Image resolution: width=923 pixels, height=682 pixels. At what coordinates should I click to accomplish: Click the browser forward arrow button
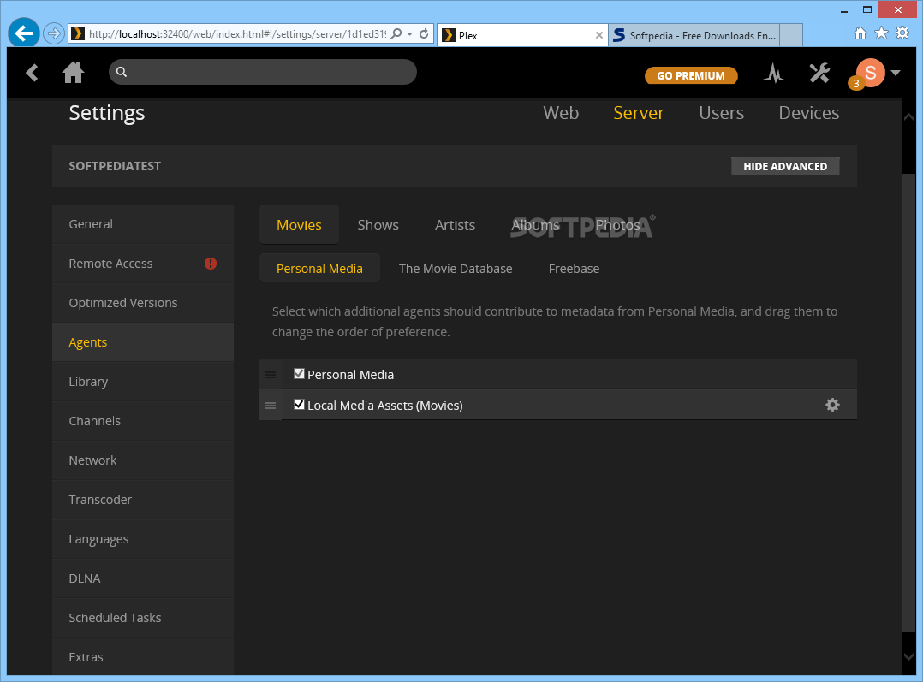coord(54,33)
